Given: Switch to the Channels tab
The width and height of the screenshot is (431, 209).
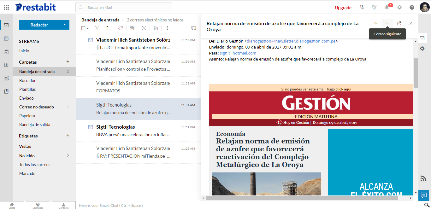Looking at the screenshot, I should (38, 206).
